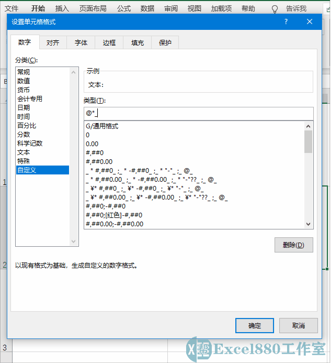Click the 取消 button
Viewport: 331px width, 363px height.
point(299,325)
